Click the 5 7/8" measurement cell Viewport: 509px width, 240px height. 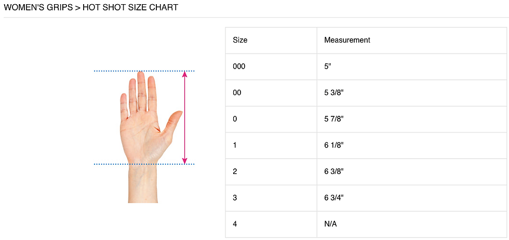click(333, 119)
